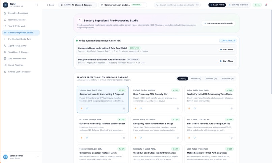Image resolution: width=272 pixels, height=163 pixels.
Task: Open Cloud Run 502 Outage Incident Commander card
Action: click(x=156, y=154)
